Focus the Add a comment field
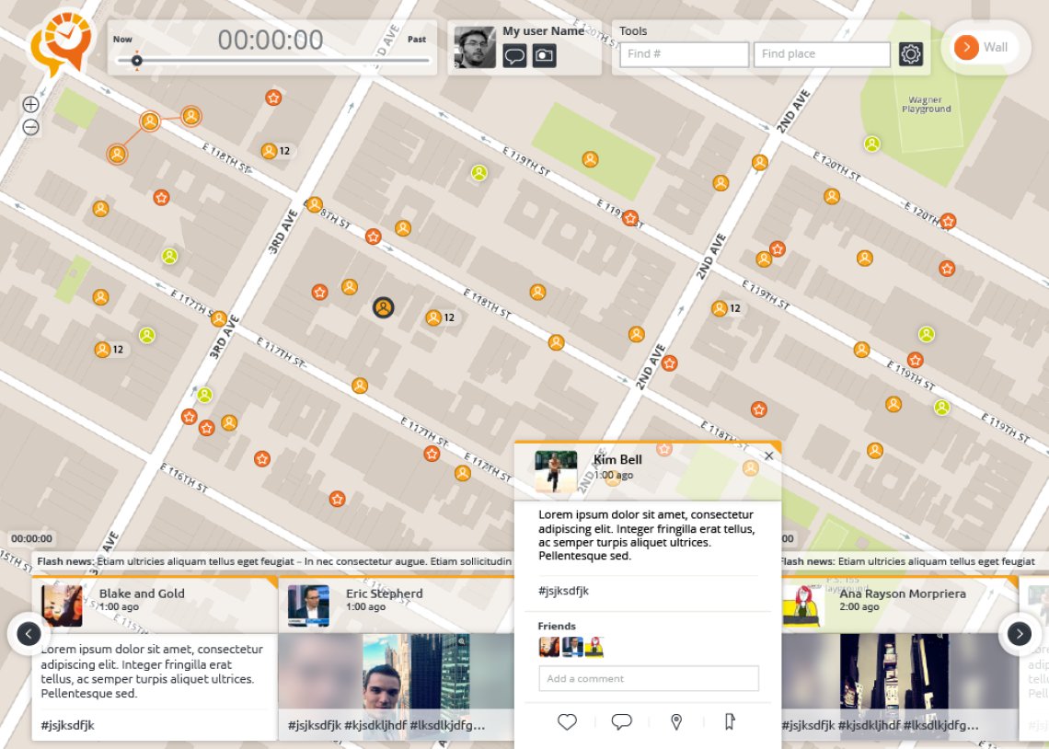Screen dimensions: 1049x749 tap(649, 678)
